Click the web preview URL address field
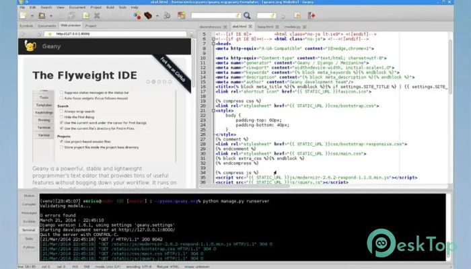The width and height of the screenshot is (471, 269). [x=116, y=34]
